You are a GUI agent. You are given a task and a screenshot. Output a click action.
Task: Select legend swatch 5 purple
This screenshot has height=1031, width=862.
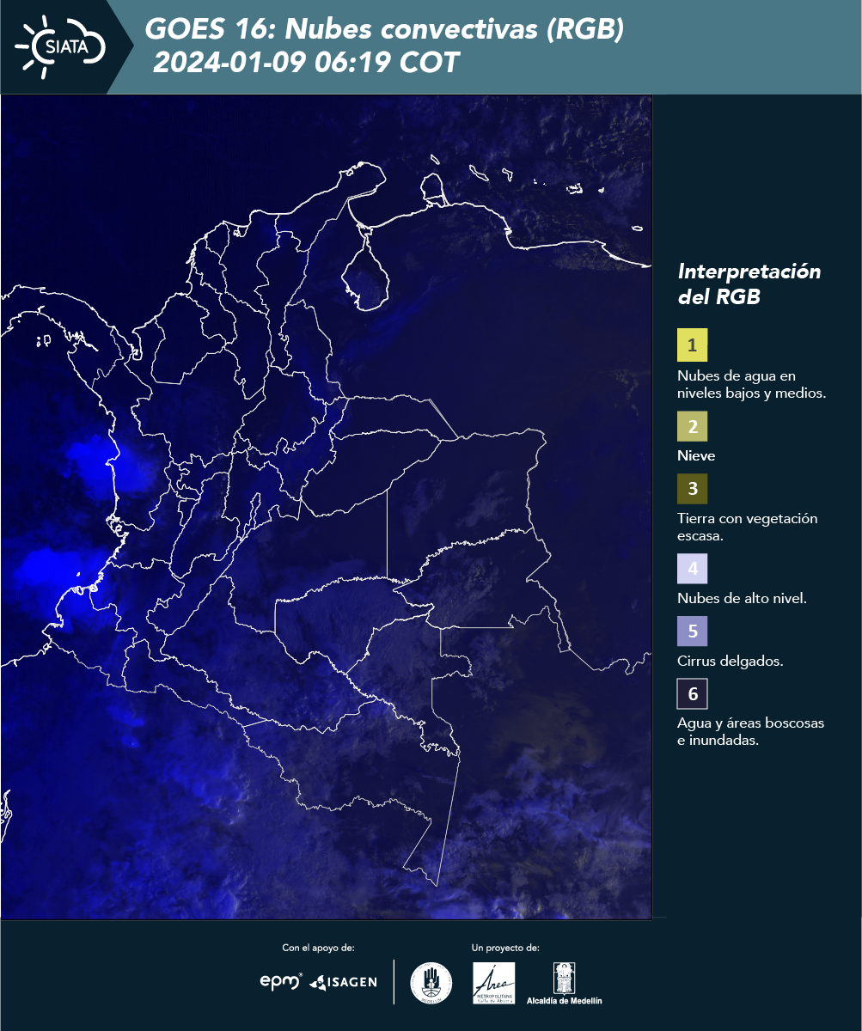click(x=692, y=631)
